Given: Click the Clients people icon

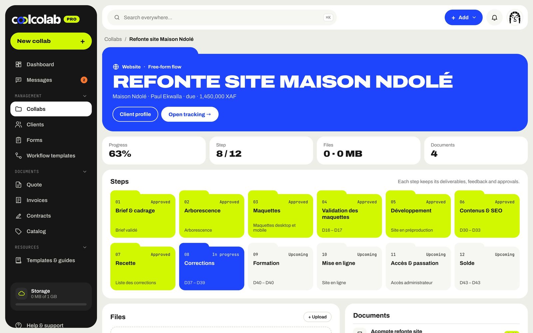Looking at the screenshot, I should [x=19, y=125].
